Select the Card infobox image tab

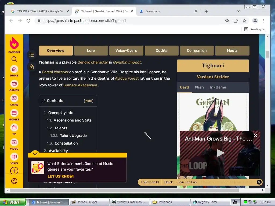click(x=184, y=87)
